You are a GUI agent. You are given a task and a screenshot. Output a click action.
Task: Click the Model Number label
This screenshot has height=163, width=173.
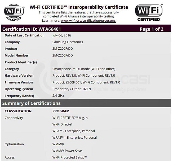pos(16,55)
